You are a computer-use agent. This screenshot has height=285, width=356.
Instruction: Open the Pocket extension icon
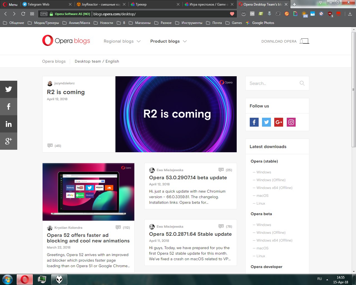click(244, 14)
